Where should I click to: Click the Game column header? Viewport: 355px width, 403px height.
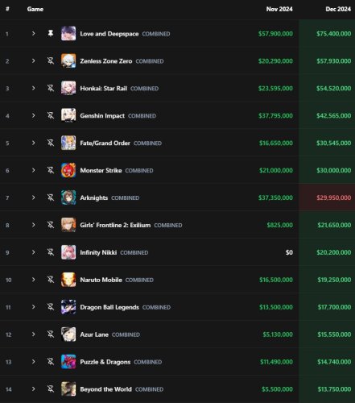pyautogui.click(x=35, y=9)
